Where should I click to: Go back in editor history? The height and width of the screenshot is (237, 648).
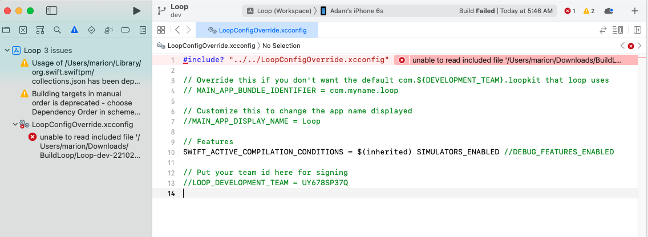tap(177, 30)
